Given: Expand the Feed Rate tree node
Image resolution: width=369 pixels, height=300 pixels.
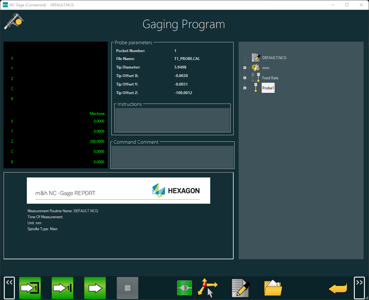Looking at the screenshot, I should [x=245, y=78].
